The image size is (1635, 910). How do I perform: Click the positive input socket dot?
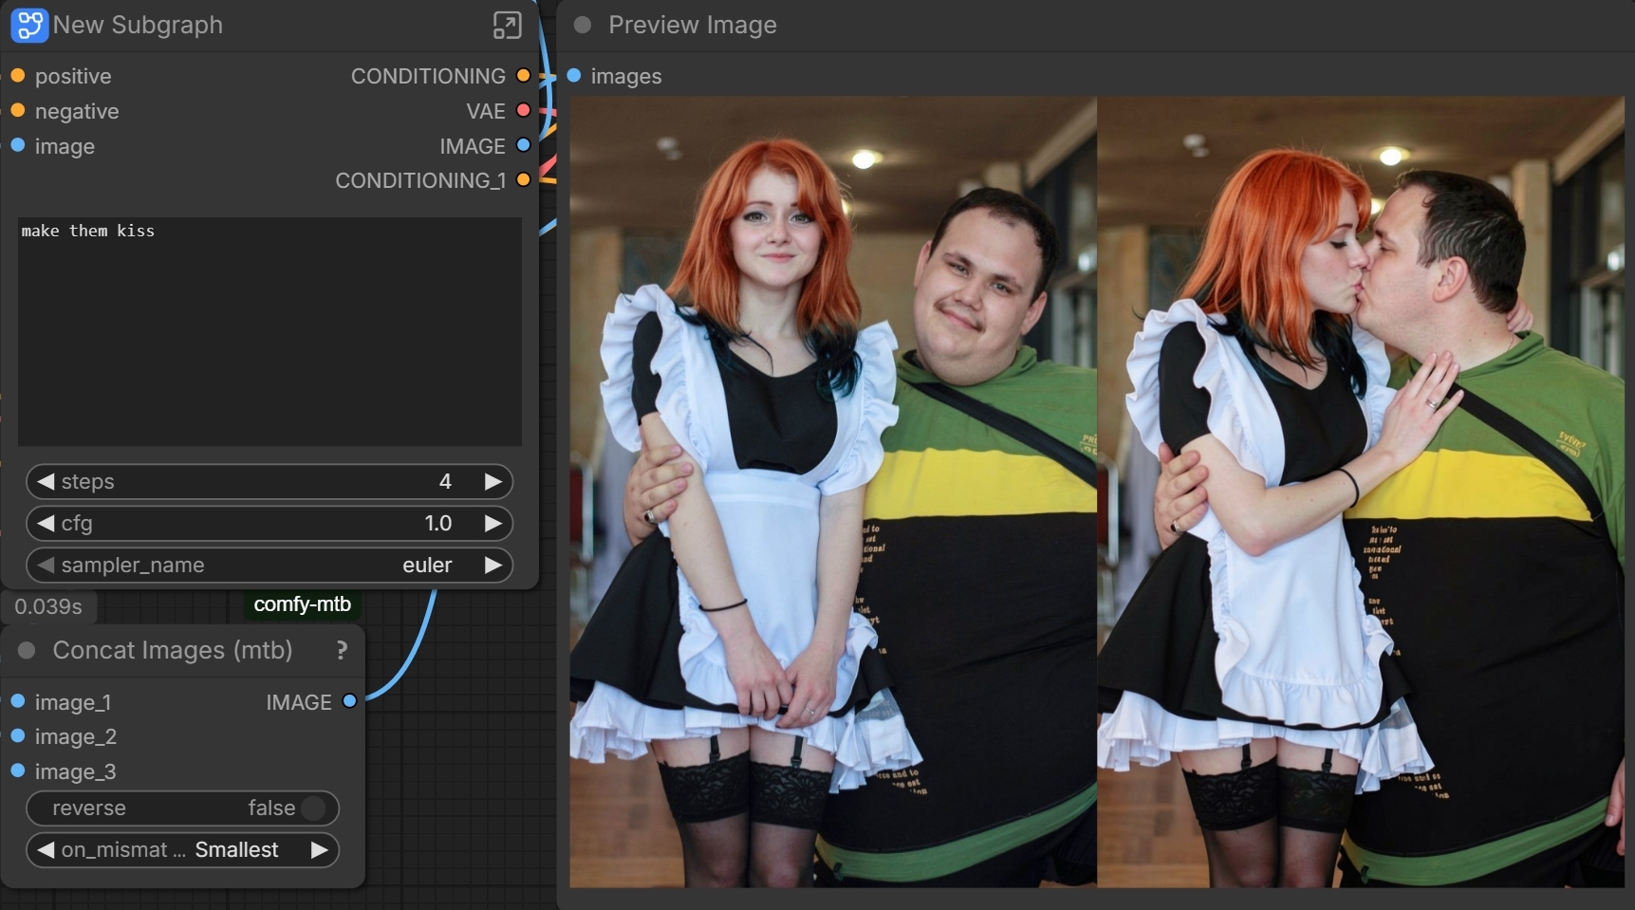(x=17, y=75)
